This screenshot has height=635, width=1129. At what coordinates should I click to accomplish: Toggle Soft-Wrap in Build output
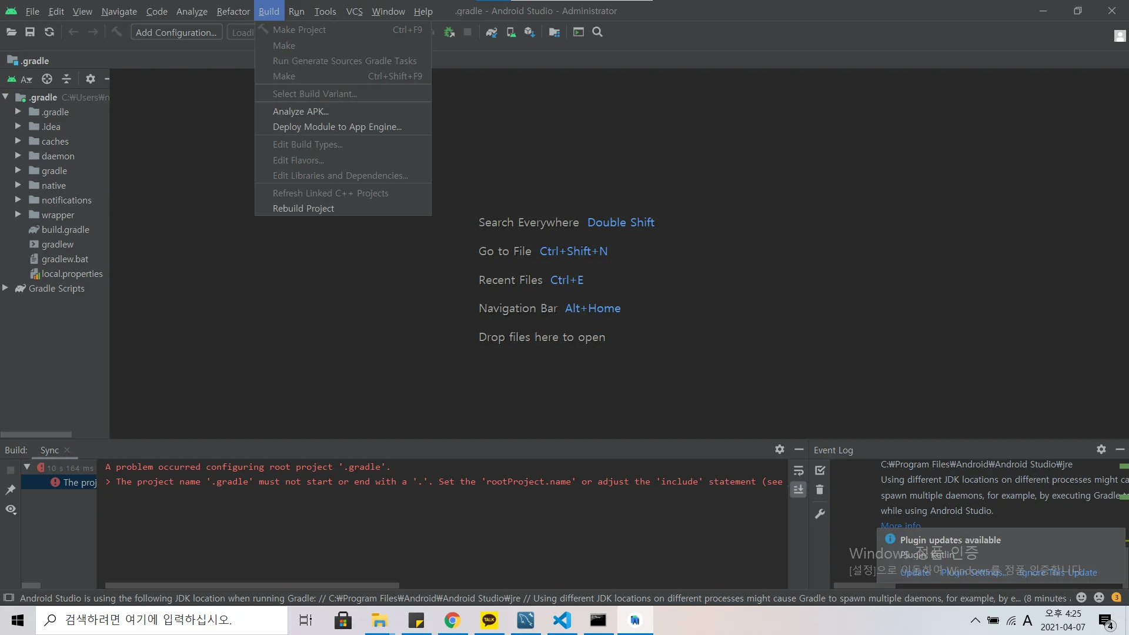pos(799,470)
